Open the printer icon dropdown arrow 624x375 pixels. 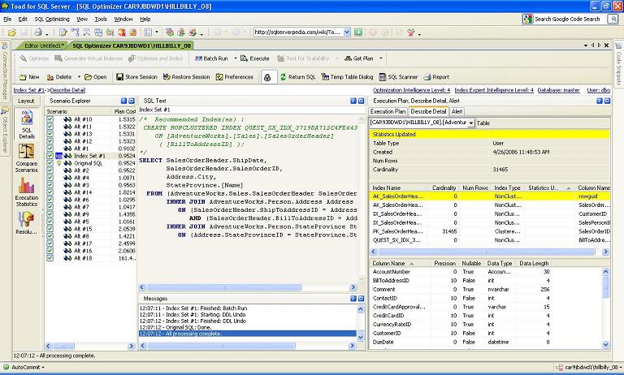(47, 33)
